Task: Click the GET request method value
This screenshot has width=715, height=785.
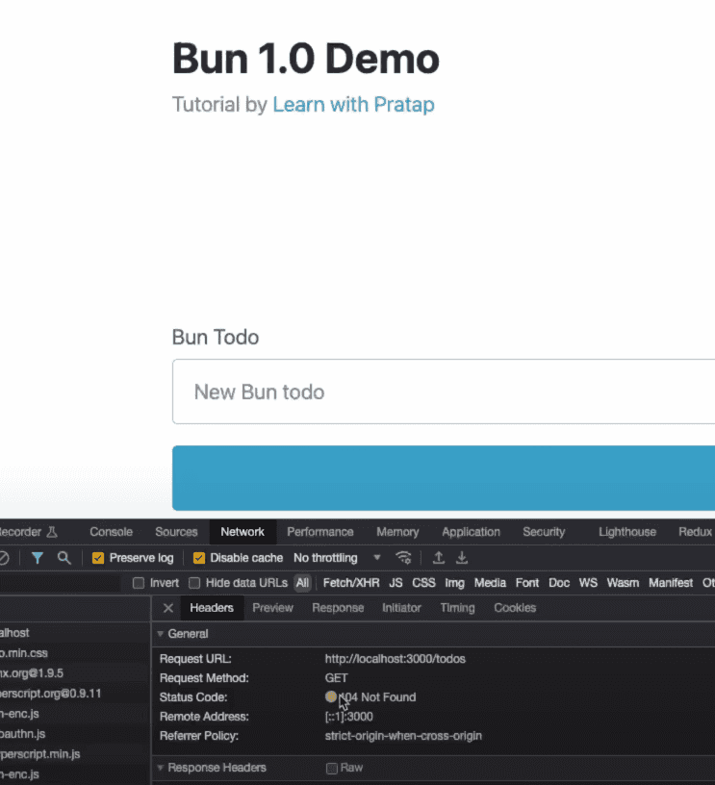Action: coord(336,678)
